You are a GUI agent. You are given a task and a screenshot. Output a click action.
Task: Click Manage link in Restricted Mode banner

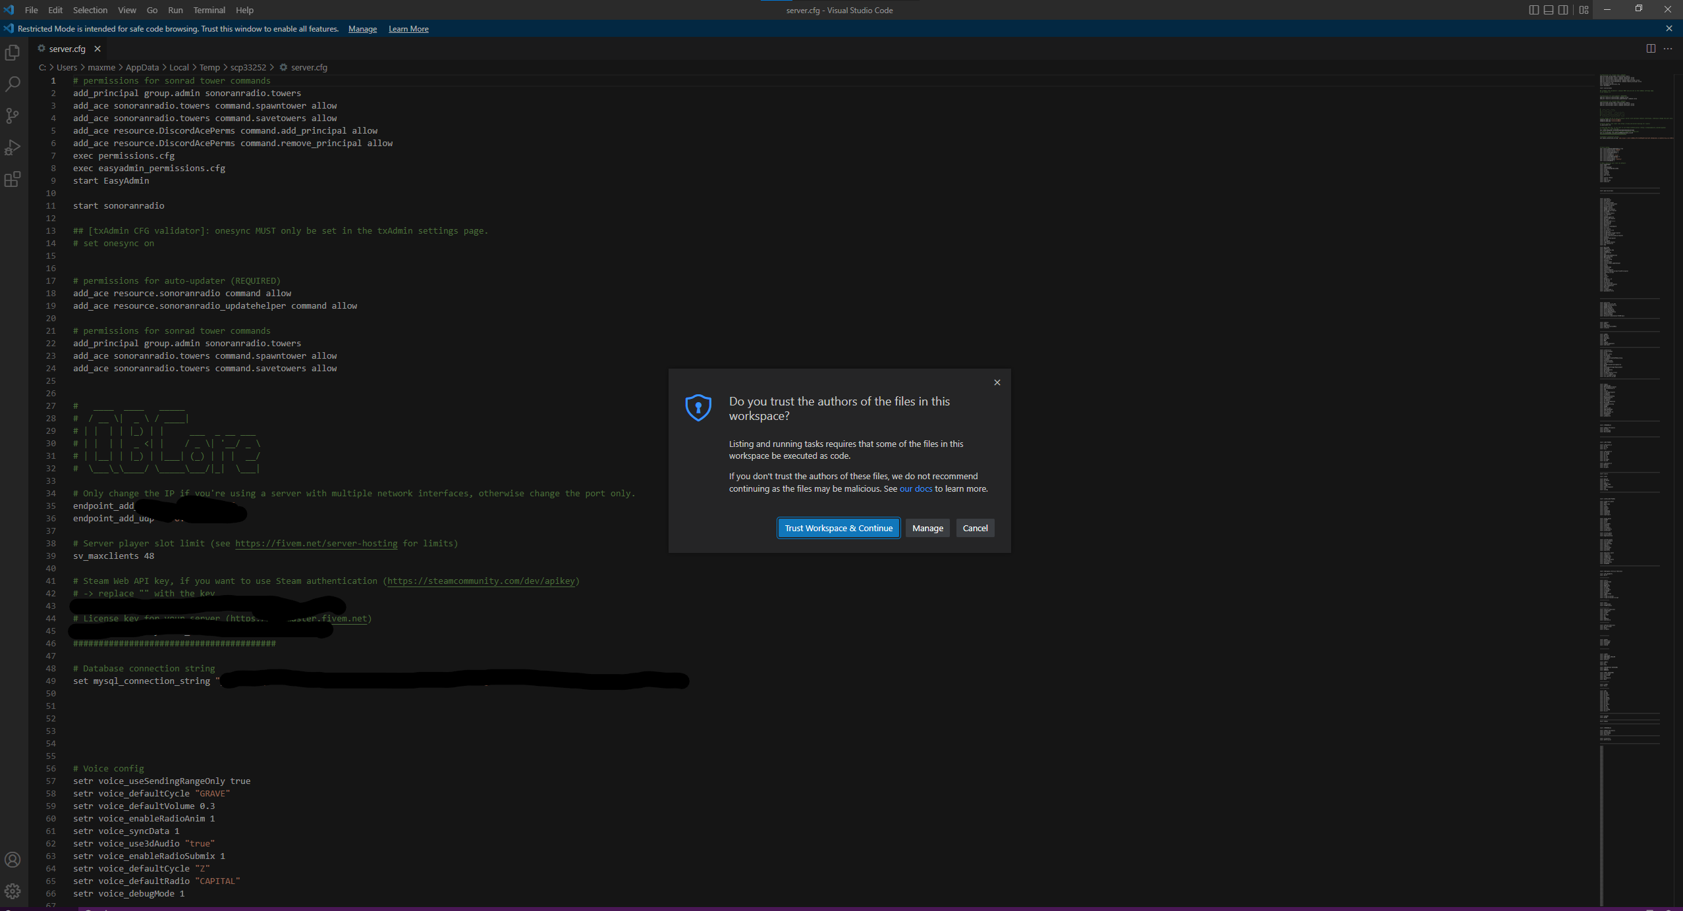tap(362, 29)
